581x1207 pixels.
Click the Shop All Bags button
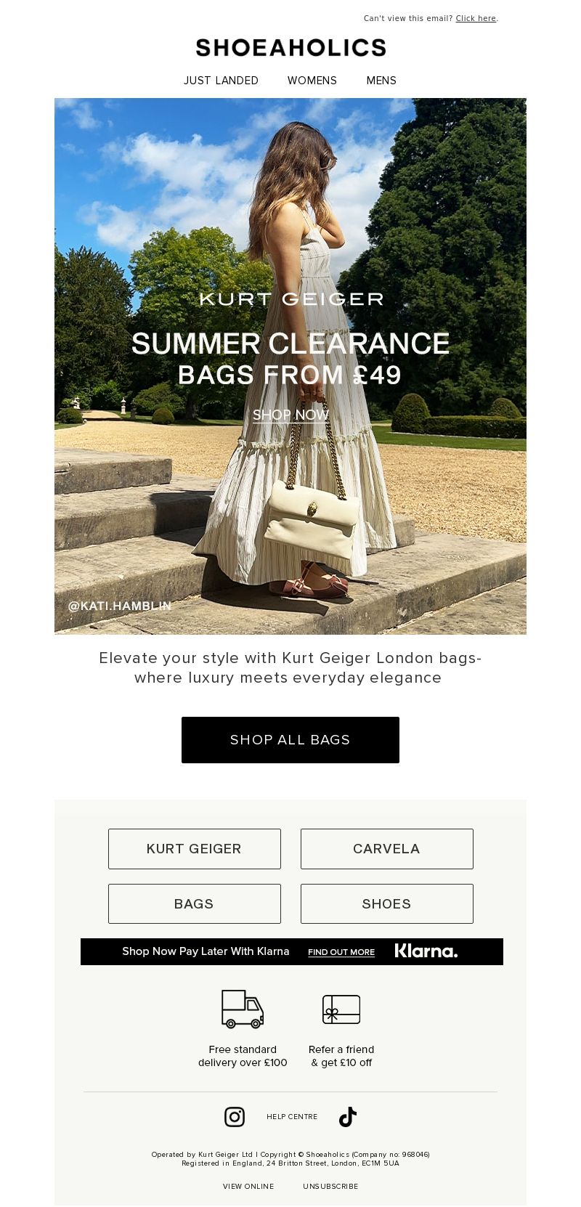click(x=290, y=740)
